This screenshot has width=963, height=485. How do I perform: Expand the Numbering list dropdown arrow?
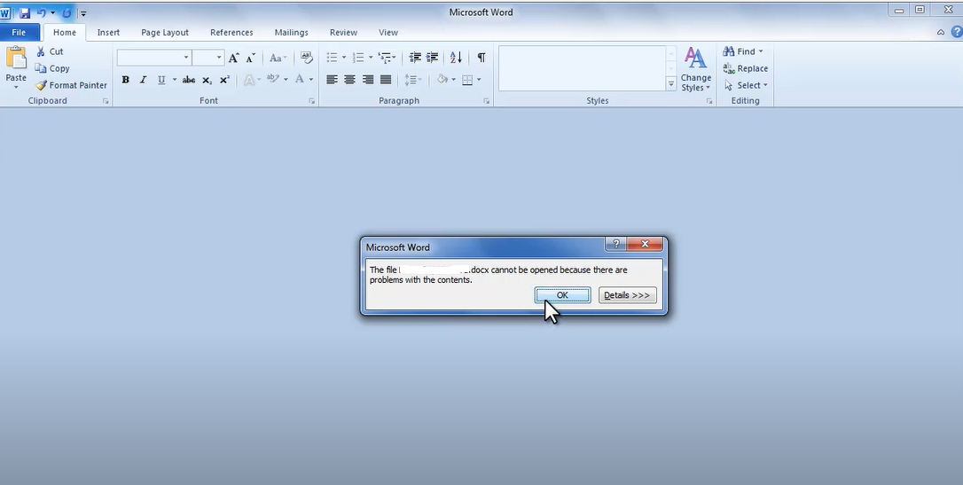371,58
